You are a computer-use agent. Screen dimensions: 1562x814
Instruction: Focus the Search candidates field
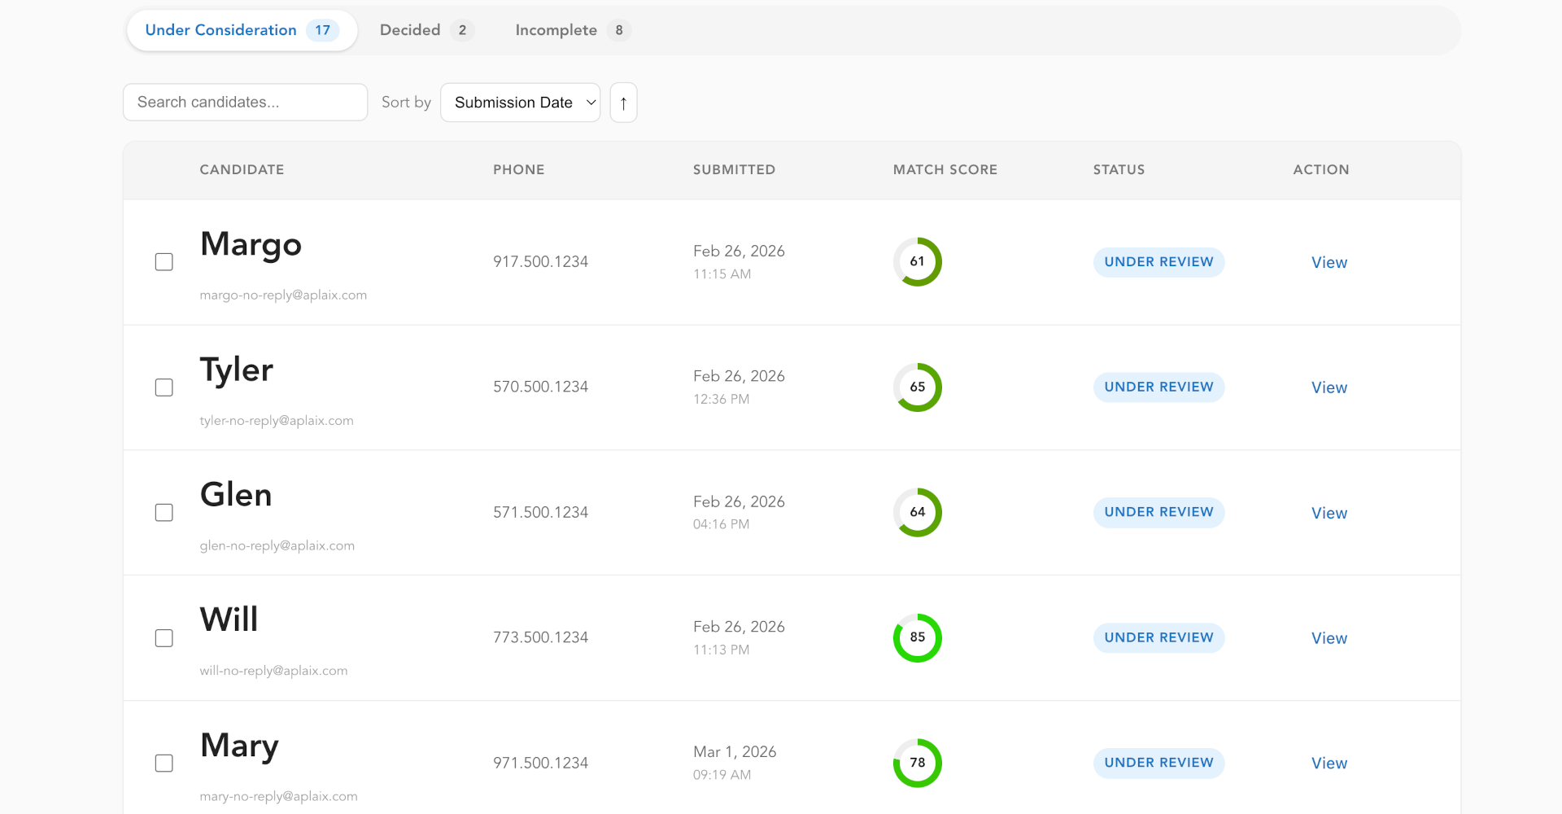pos(246,103)
